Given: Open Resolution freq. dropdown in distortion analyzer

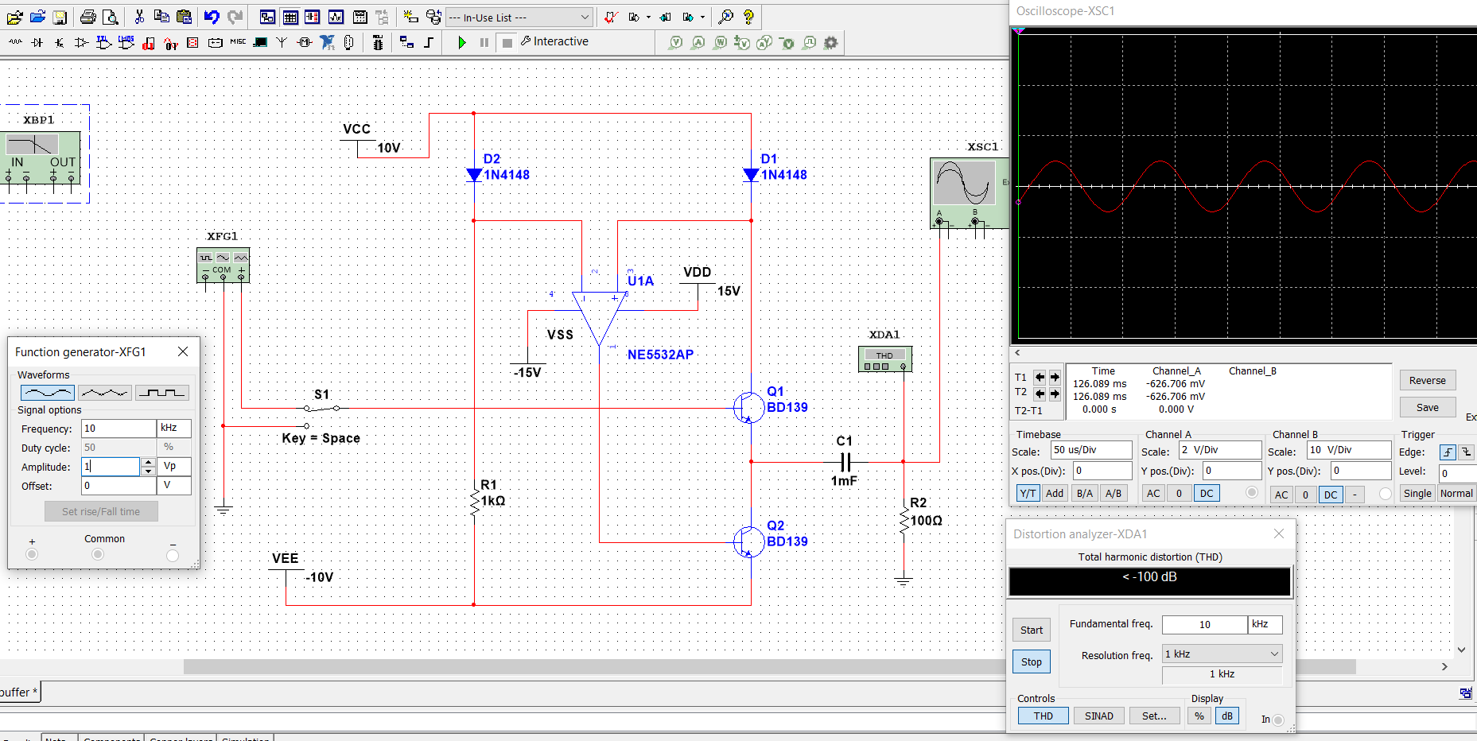Looking at the screenshot, I should tap(1223, 654).
